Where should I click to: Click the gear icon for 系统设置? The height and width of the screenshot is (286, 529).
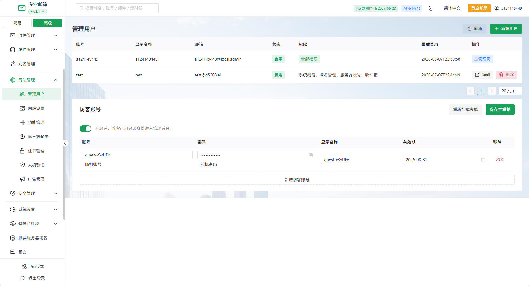coord(13,210)
